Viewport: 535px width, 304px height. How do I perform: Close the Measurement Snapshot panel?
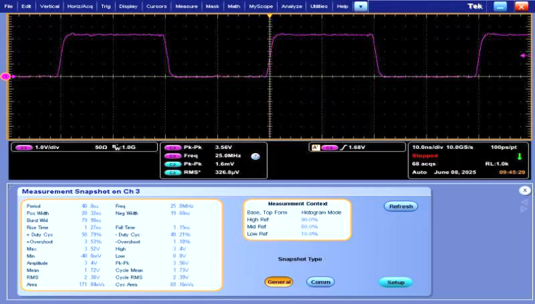(525, 190)
